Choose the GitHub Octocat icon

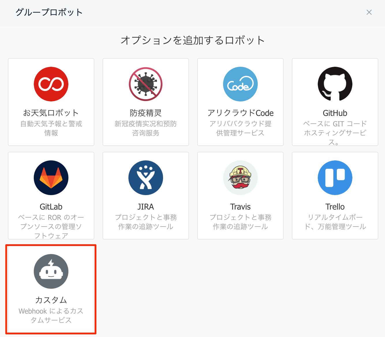point(335,84)
